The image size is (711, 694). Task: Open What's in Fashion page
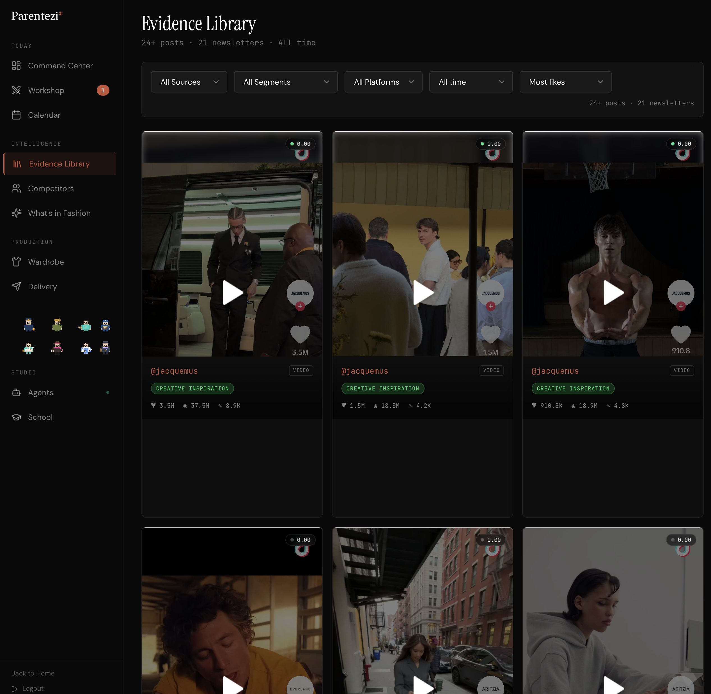point(60,213)
